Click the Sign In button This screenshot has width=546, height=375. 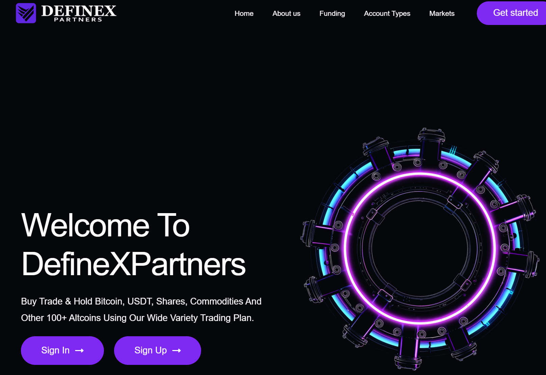click(x=62, y=350)
